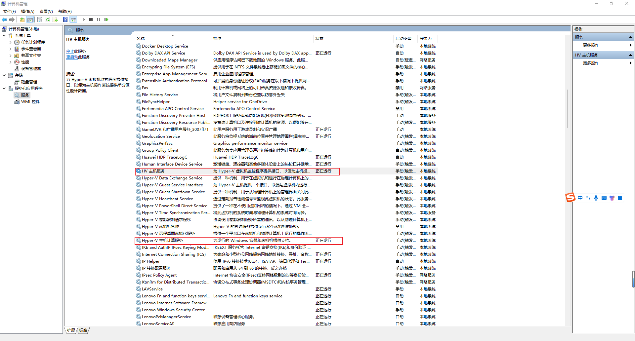Switch to the 标准 tab at bottom
This screenshot has height=341, width=635.
[x=83, y=330]
